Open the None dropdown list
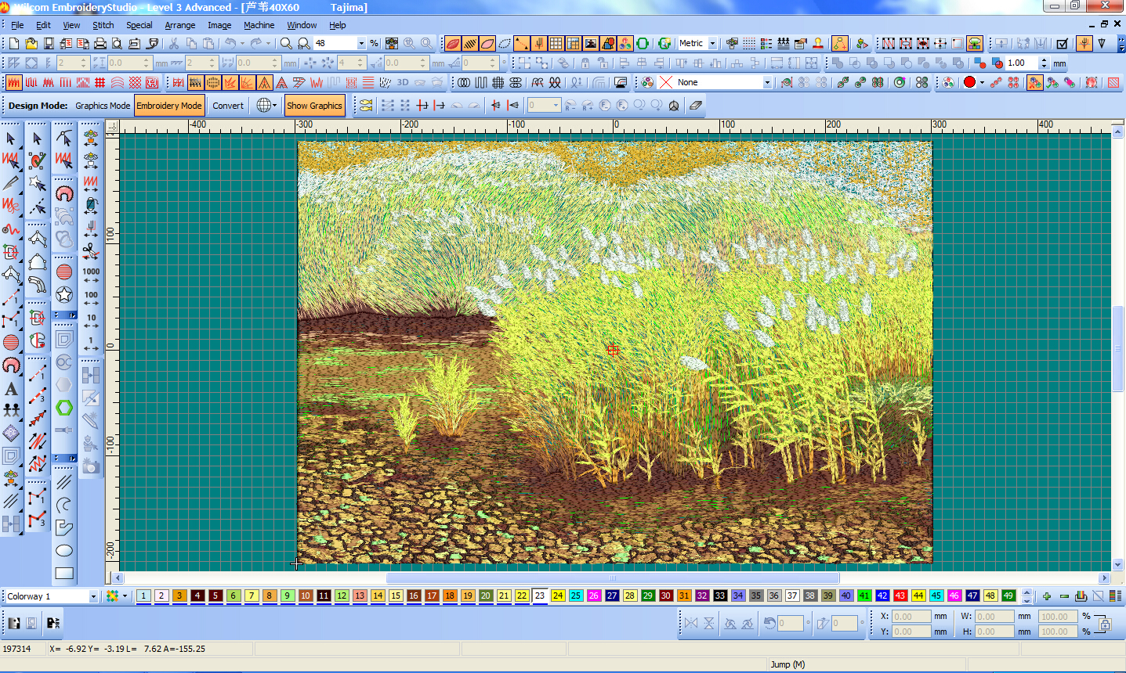This screenshot has height=673, width=1126. pyautogui.click(x=768, y=82)
